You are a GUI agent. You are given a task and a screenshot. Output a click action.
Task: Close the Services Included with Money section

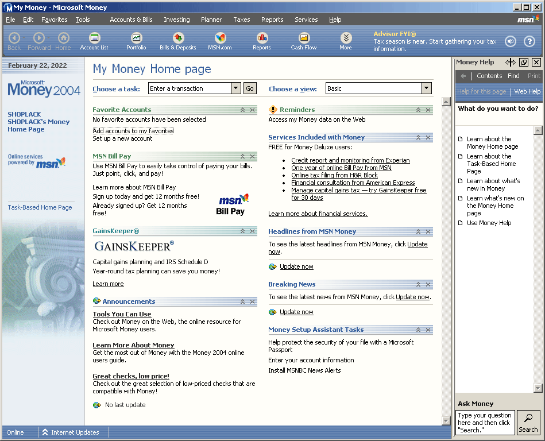click(428, 137)
